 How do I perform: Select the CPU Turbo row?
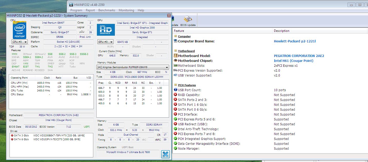click(51, 90)
